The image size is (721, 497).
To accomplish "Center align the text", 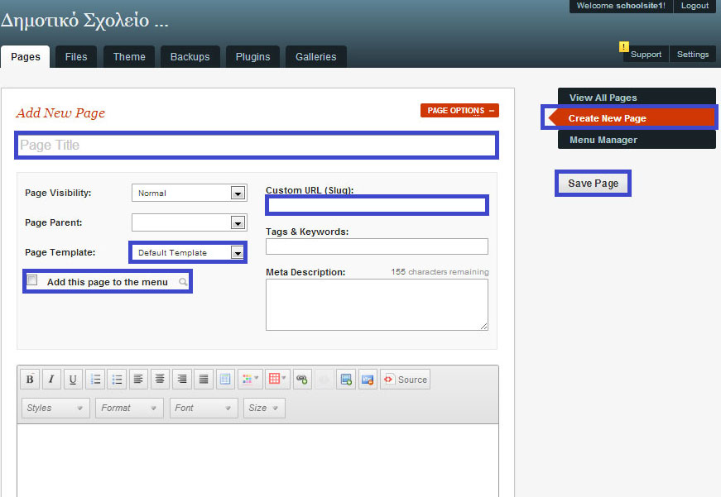I will pyautogui.click(x=161, y=380).
